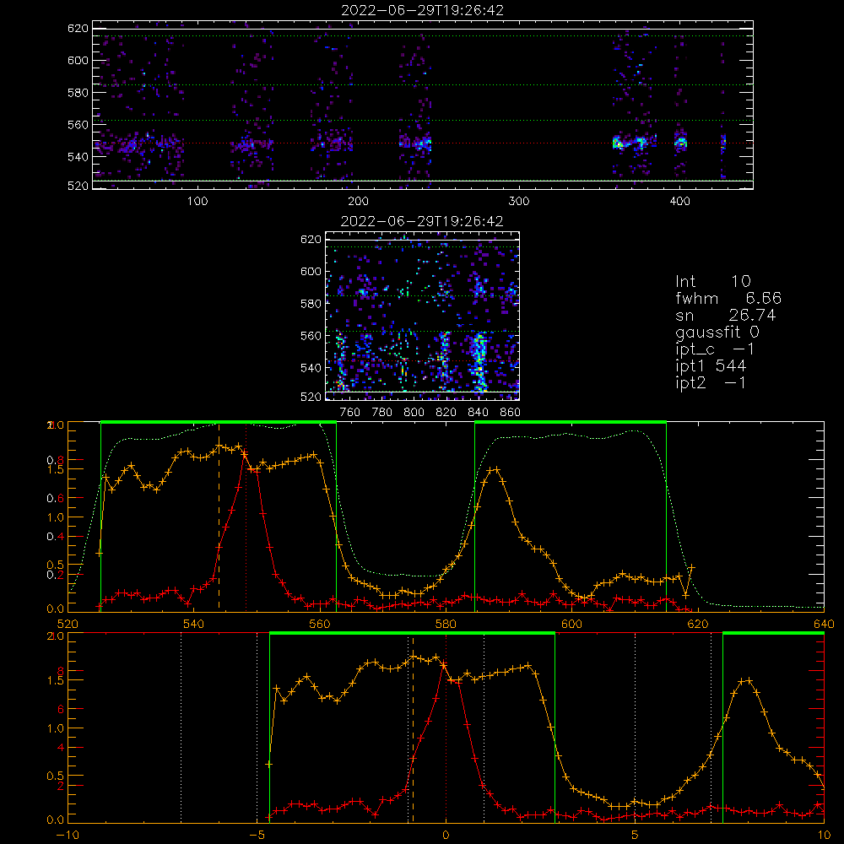Viewport: 844px width, 844px height.
Task: Click the middle image title 2022-06-29T19:26:42
Action: point(422,221)
